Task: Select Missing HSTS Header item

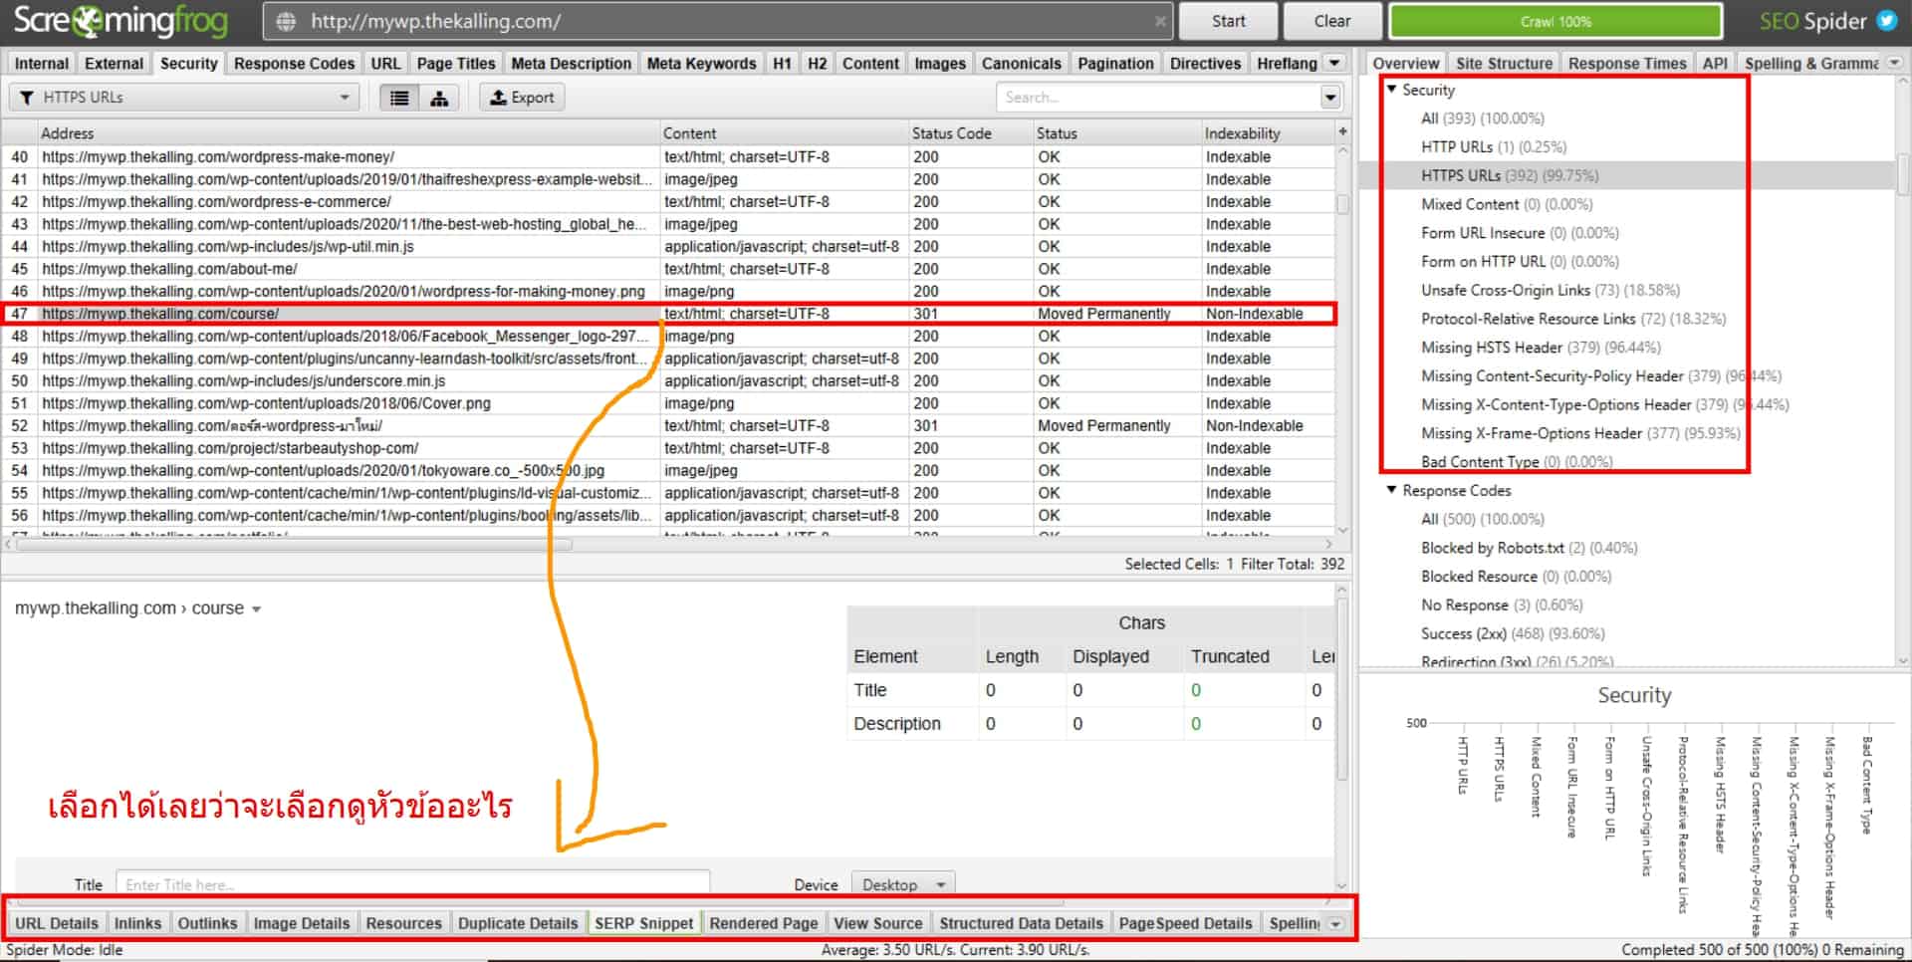Action: [1541, 348]
